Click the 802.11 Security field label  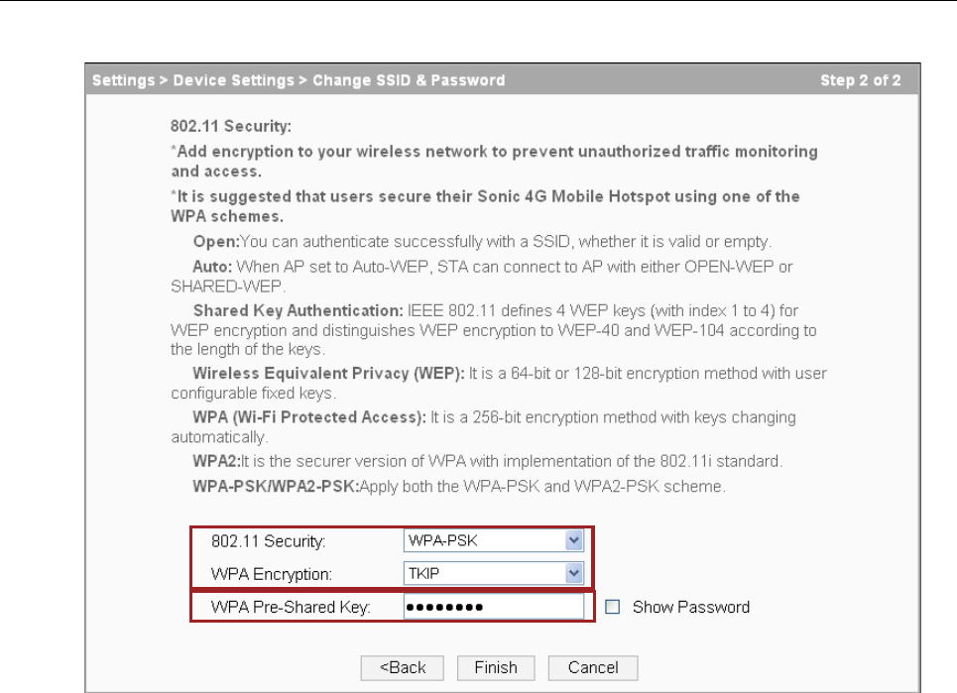tap(267, 541)
